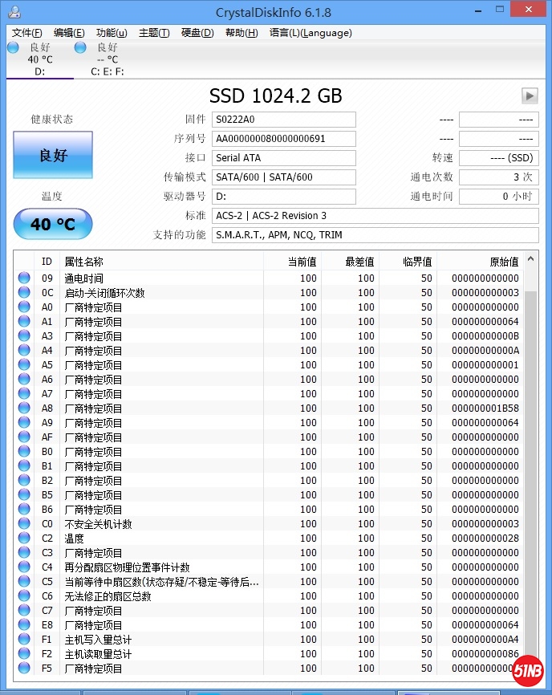Open the 语言(L)(Language) menu
The image size is (552, 695).
(310, 33)
